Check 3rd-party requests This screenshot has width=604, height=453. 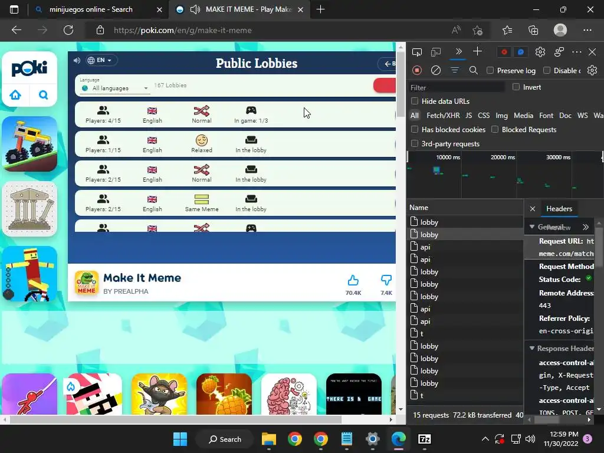[415, 144]
